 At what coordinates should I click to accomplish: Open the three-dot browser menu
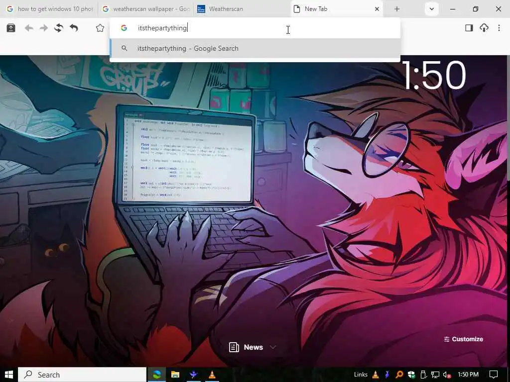point(499,28)
